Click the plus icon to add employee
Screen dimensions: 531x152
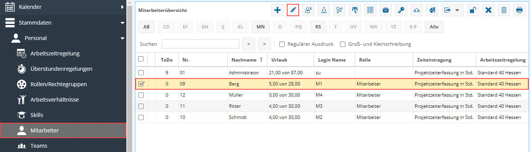(x=277, y=10)
